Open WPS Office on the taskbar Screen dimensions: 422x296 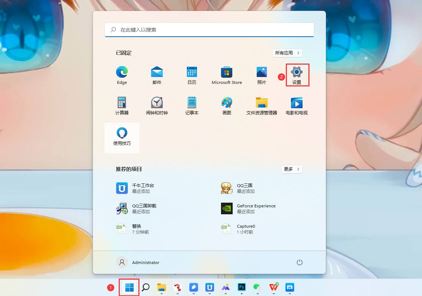[274, 287]
